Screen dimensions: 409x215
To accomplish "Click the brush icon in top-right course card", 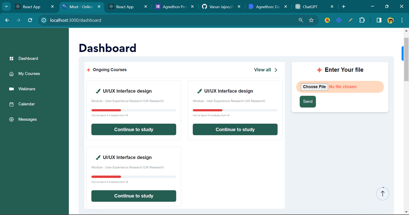I will click(x=199, y=91).
